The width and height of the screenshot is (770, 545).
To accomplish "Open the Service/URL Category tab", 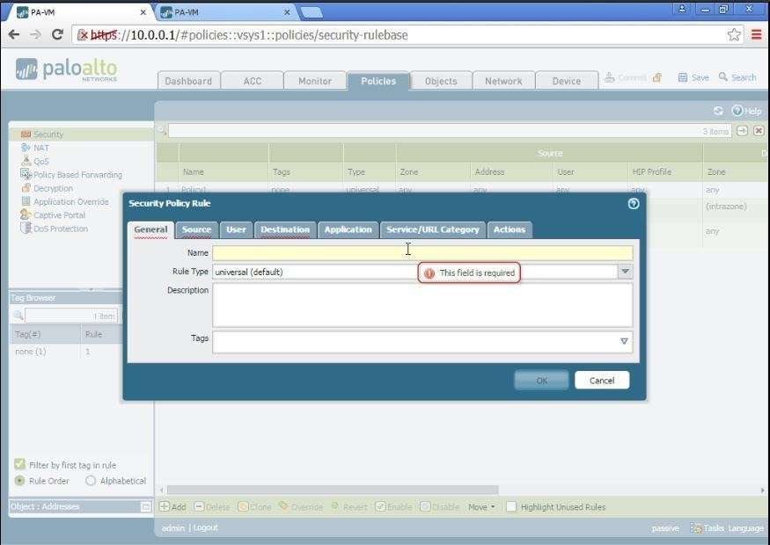I will pyautogui.click(x=432, y=229).
